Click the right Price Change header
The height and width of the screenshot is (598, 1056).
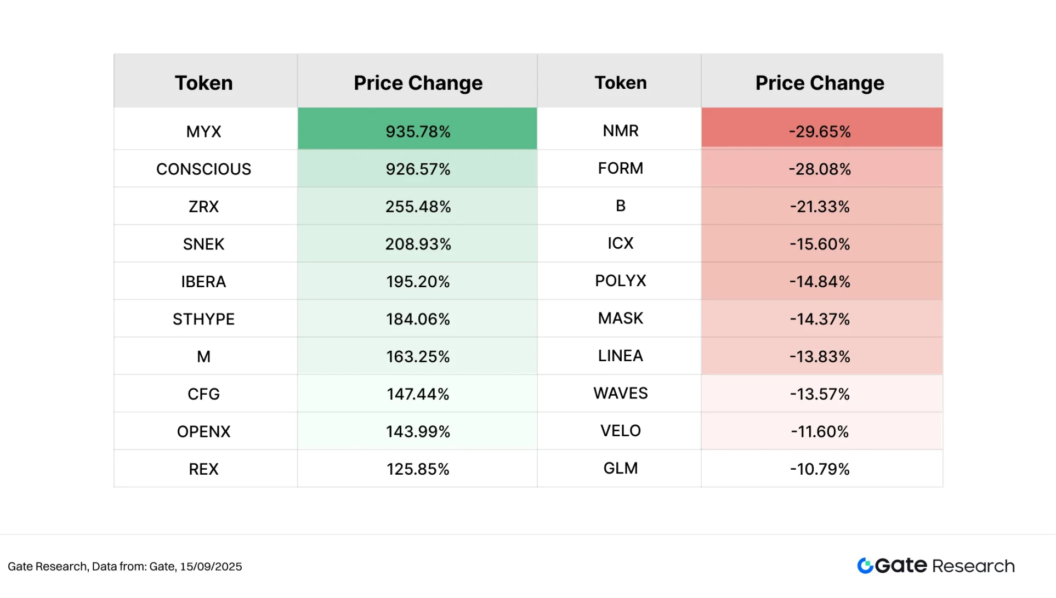820,83
